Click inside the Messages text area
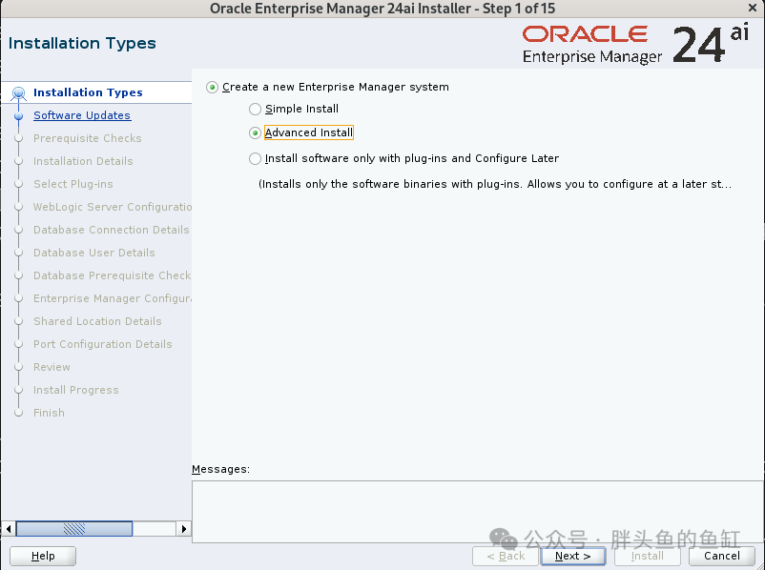This screenshot has height=570, width=765. 478,512
